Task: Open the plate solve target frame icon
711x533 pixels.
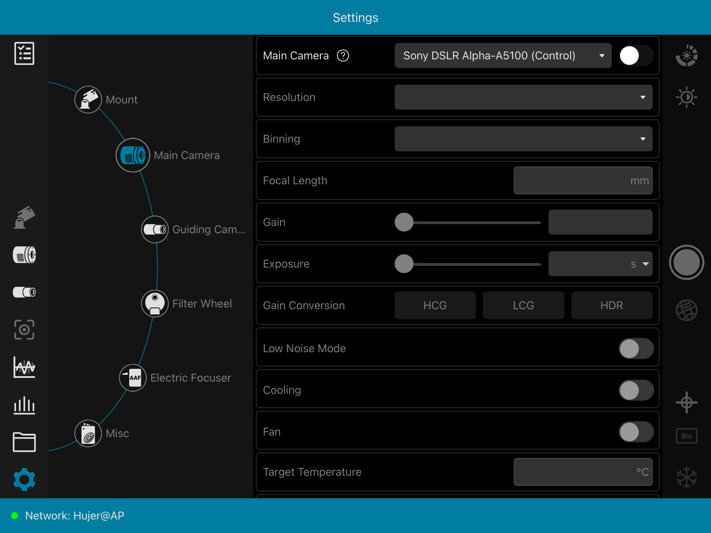Action: click(x=24, y=330)
